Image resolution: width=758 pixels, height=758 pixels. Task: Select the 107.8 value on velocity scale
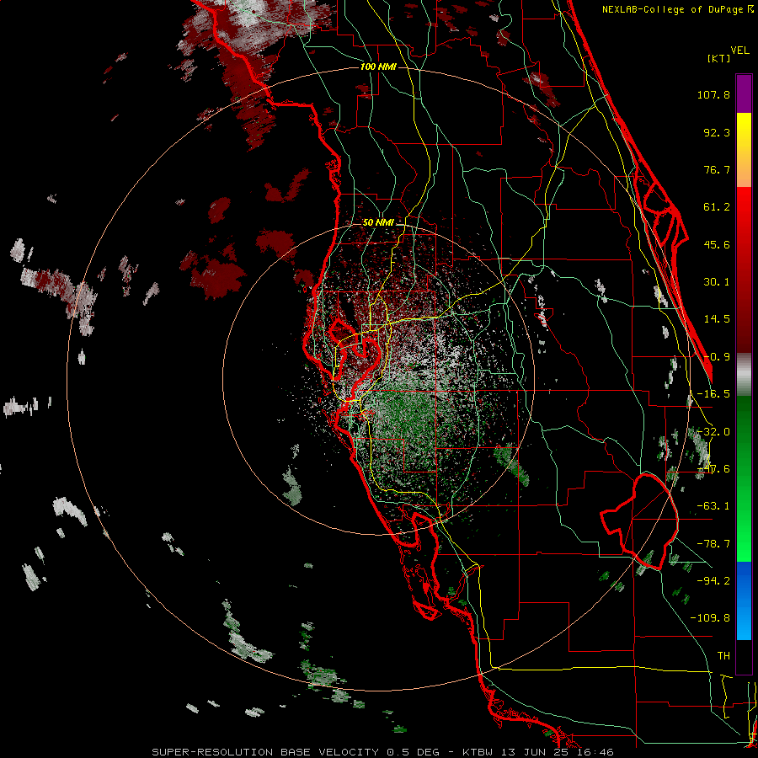tap(713, 94)
